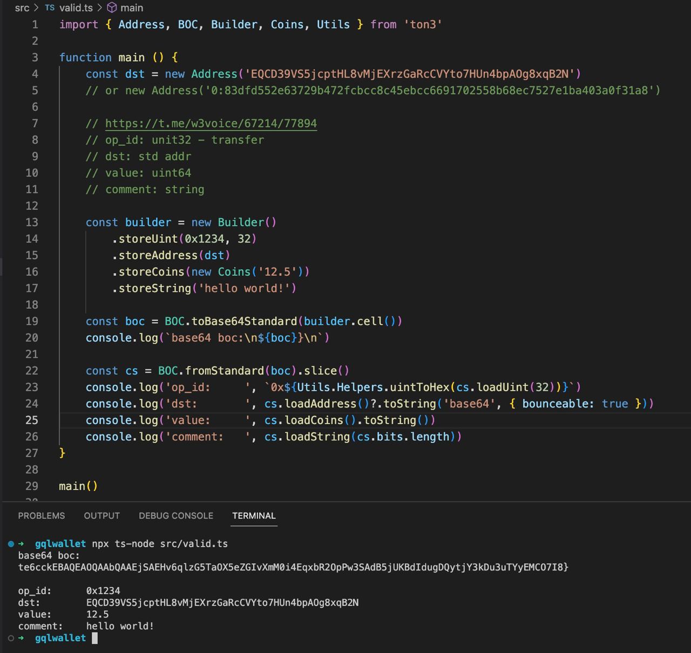Switch to the OUTPUT tab
Viewport: 691px width, 653px height.
(101, 516)
